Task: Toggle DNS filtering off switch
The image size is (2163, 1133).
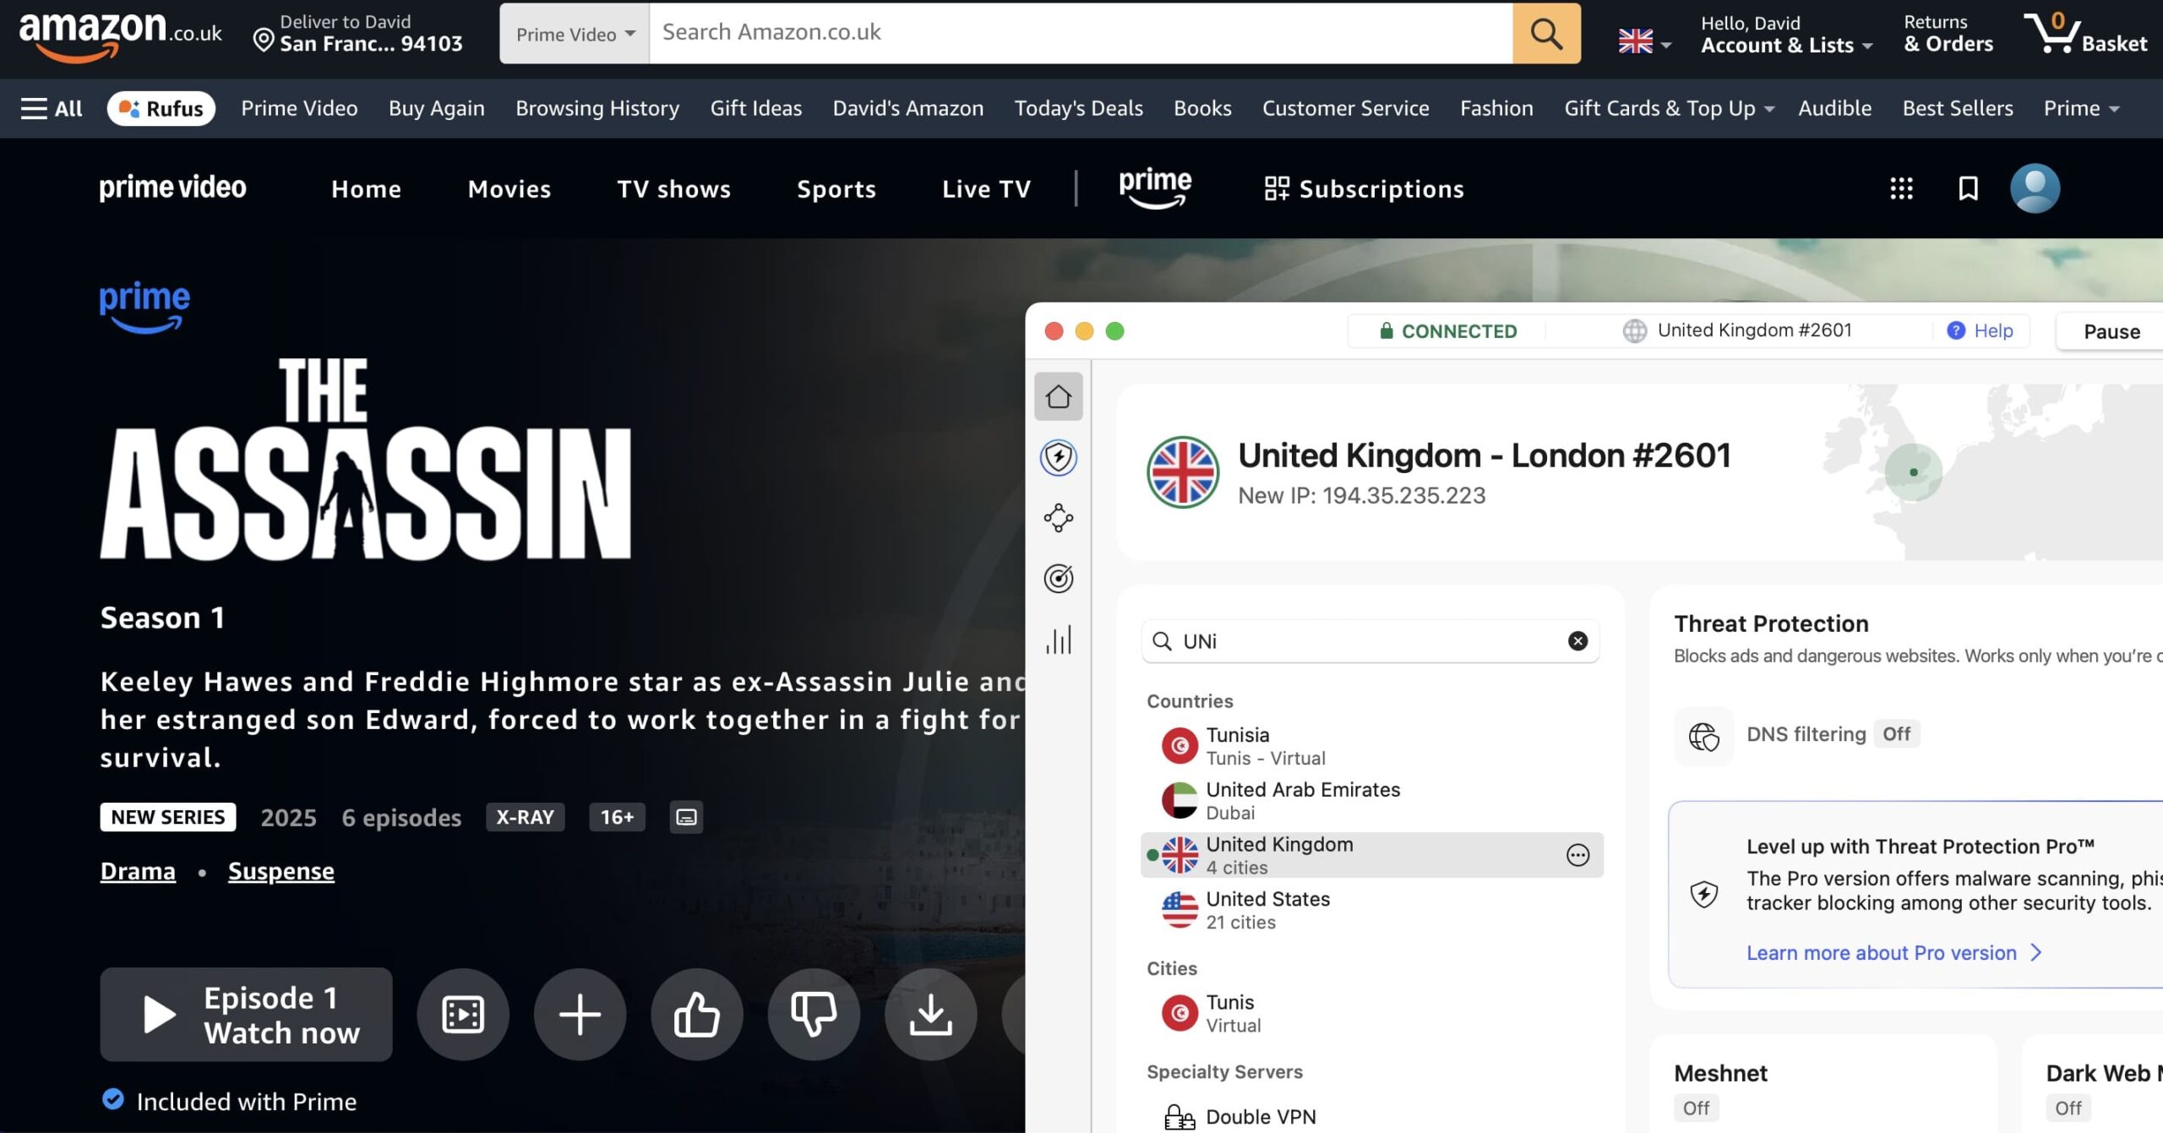Action: [1897, 733]
